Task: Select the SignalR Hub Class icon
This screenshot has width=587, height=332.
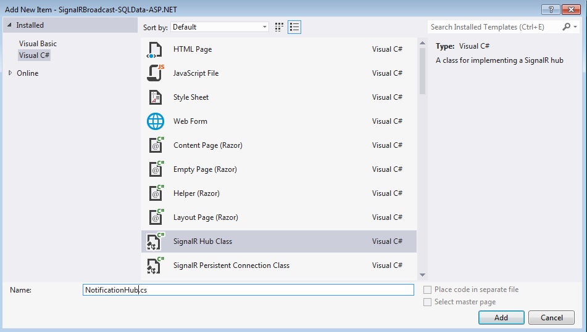Action: (155, 241)
